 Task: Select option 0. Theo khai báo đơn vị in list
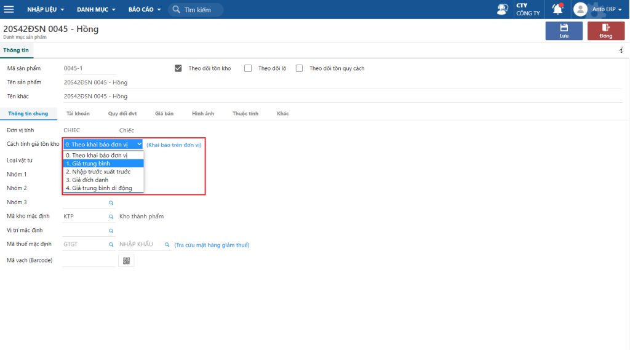pos(103,155)
